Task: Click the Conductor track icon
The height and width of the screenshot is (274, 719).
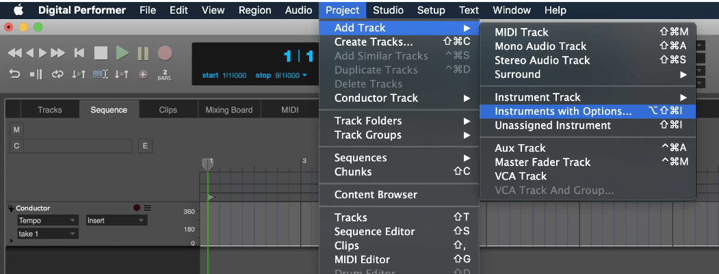Action: (x=12, y=208)
